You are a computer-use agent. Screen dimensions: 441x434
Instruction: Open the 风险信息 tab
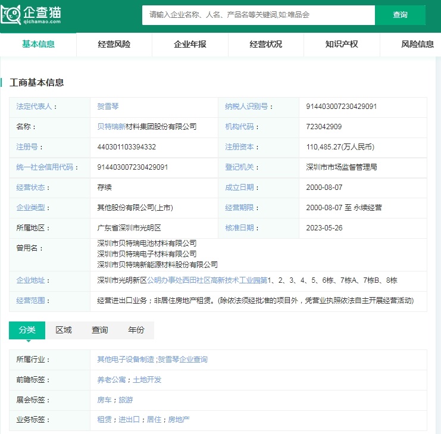pyautogui.click(x=417, y=44)
